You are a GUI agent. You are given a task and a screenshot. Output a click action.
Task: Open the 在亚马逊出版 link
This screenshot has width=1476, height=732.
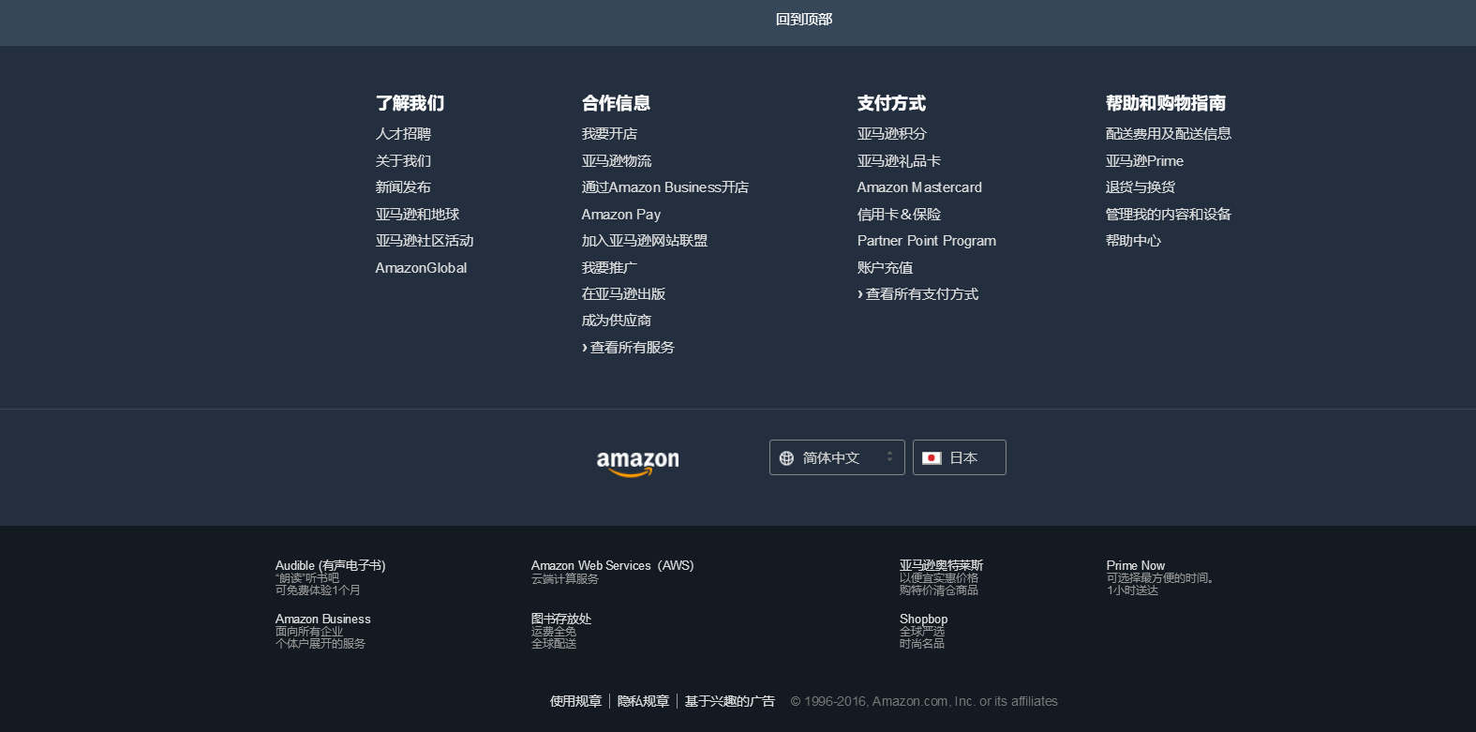pyautogui.click(x=623, y=294)
